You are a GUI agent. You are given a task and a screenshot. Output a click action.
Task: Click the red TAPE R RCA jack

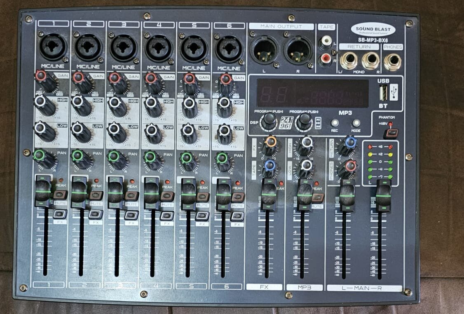click(326, 58)
